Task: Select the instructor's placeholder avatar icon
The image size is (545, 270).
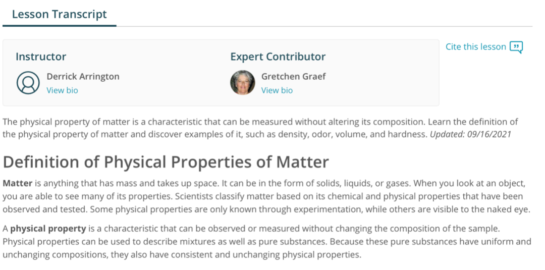Action: coord(28,83)
